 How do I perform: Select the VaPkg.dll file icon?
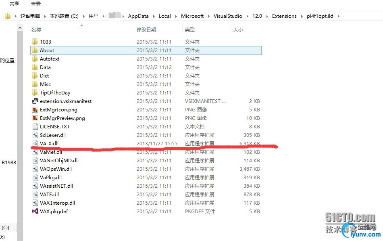point(35,177)
